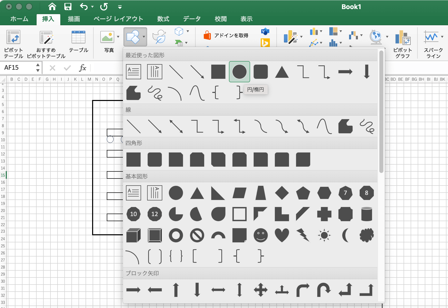Select the Oval shape in recently used shapes
This screenshot has width=448, height=308.
pos(239,72)
